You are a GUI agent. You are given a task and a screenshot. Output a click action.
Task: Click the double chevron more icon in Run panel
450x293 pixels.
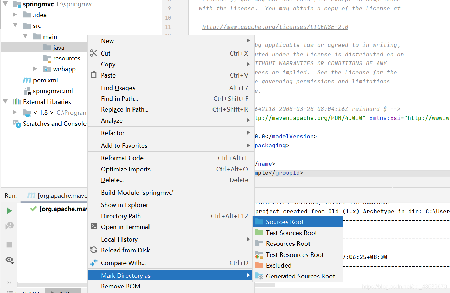point(9,282)
